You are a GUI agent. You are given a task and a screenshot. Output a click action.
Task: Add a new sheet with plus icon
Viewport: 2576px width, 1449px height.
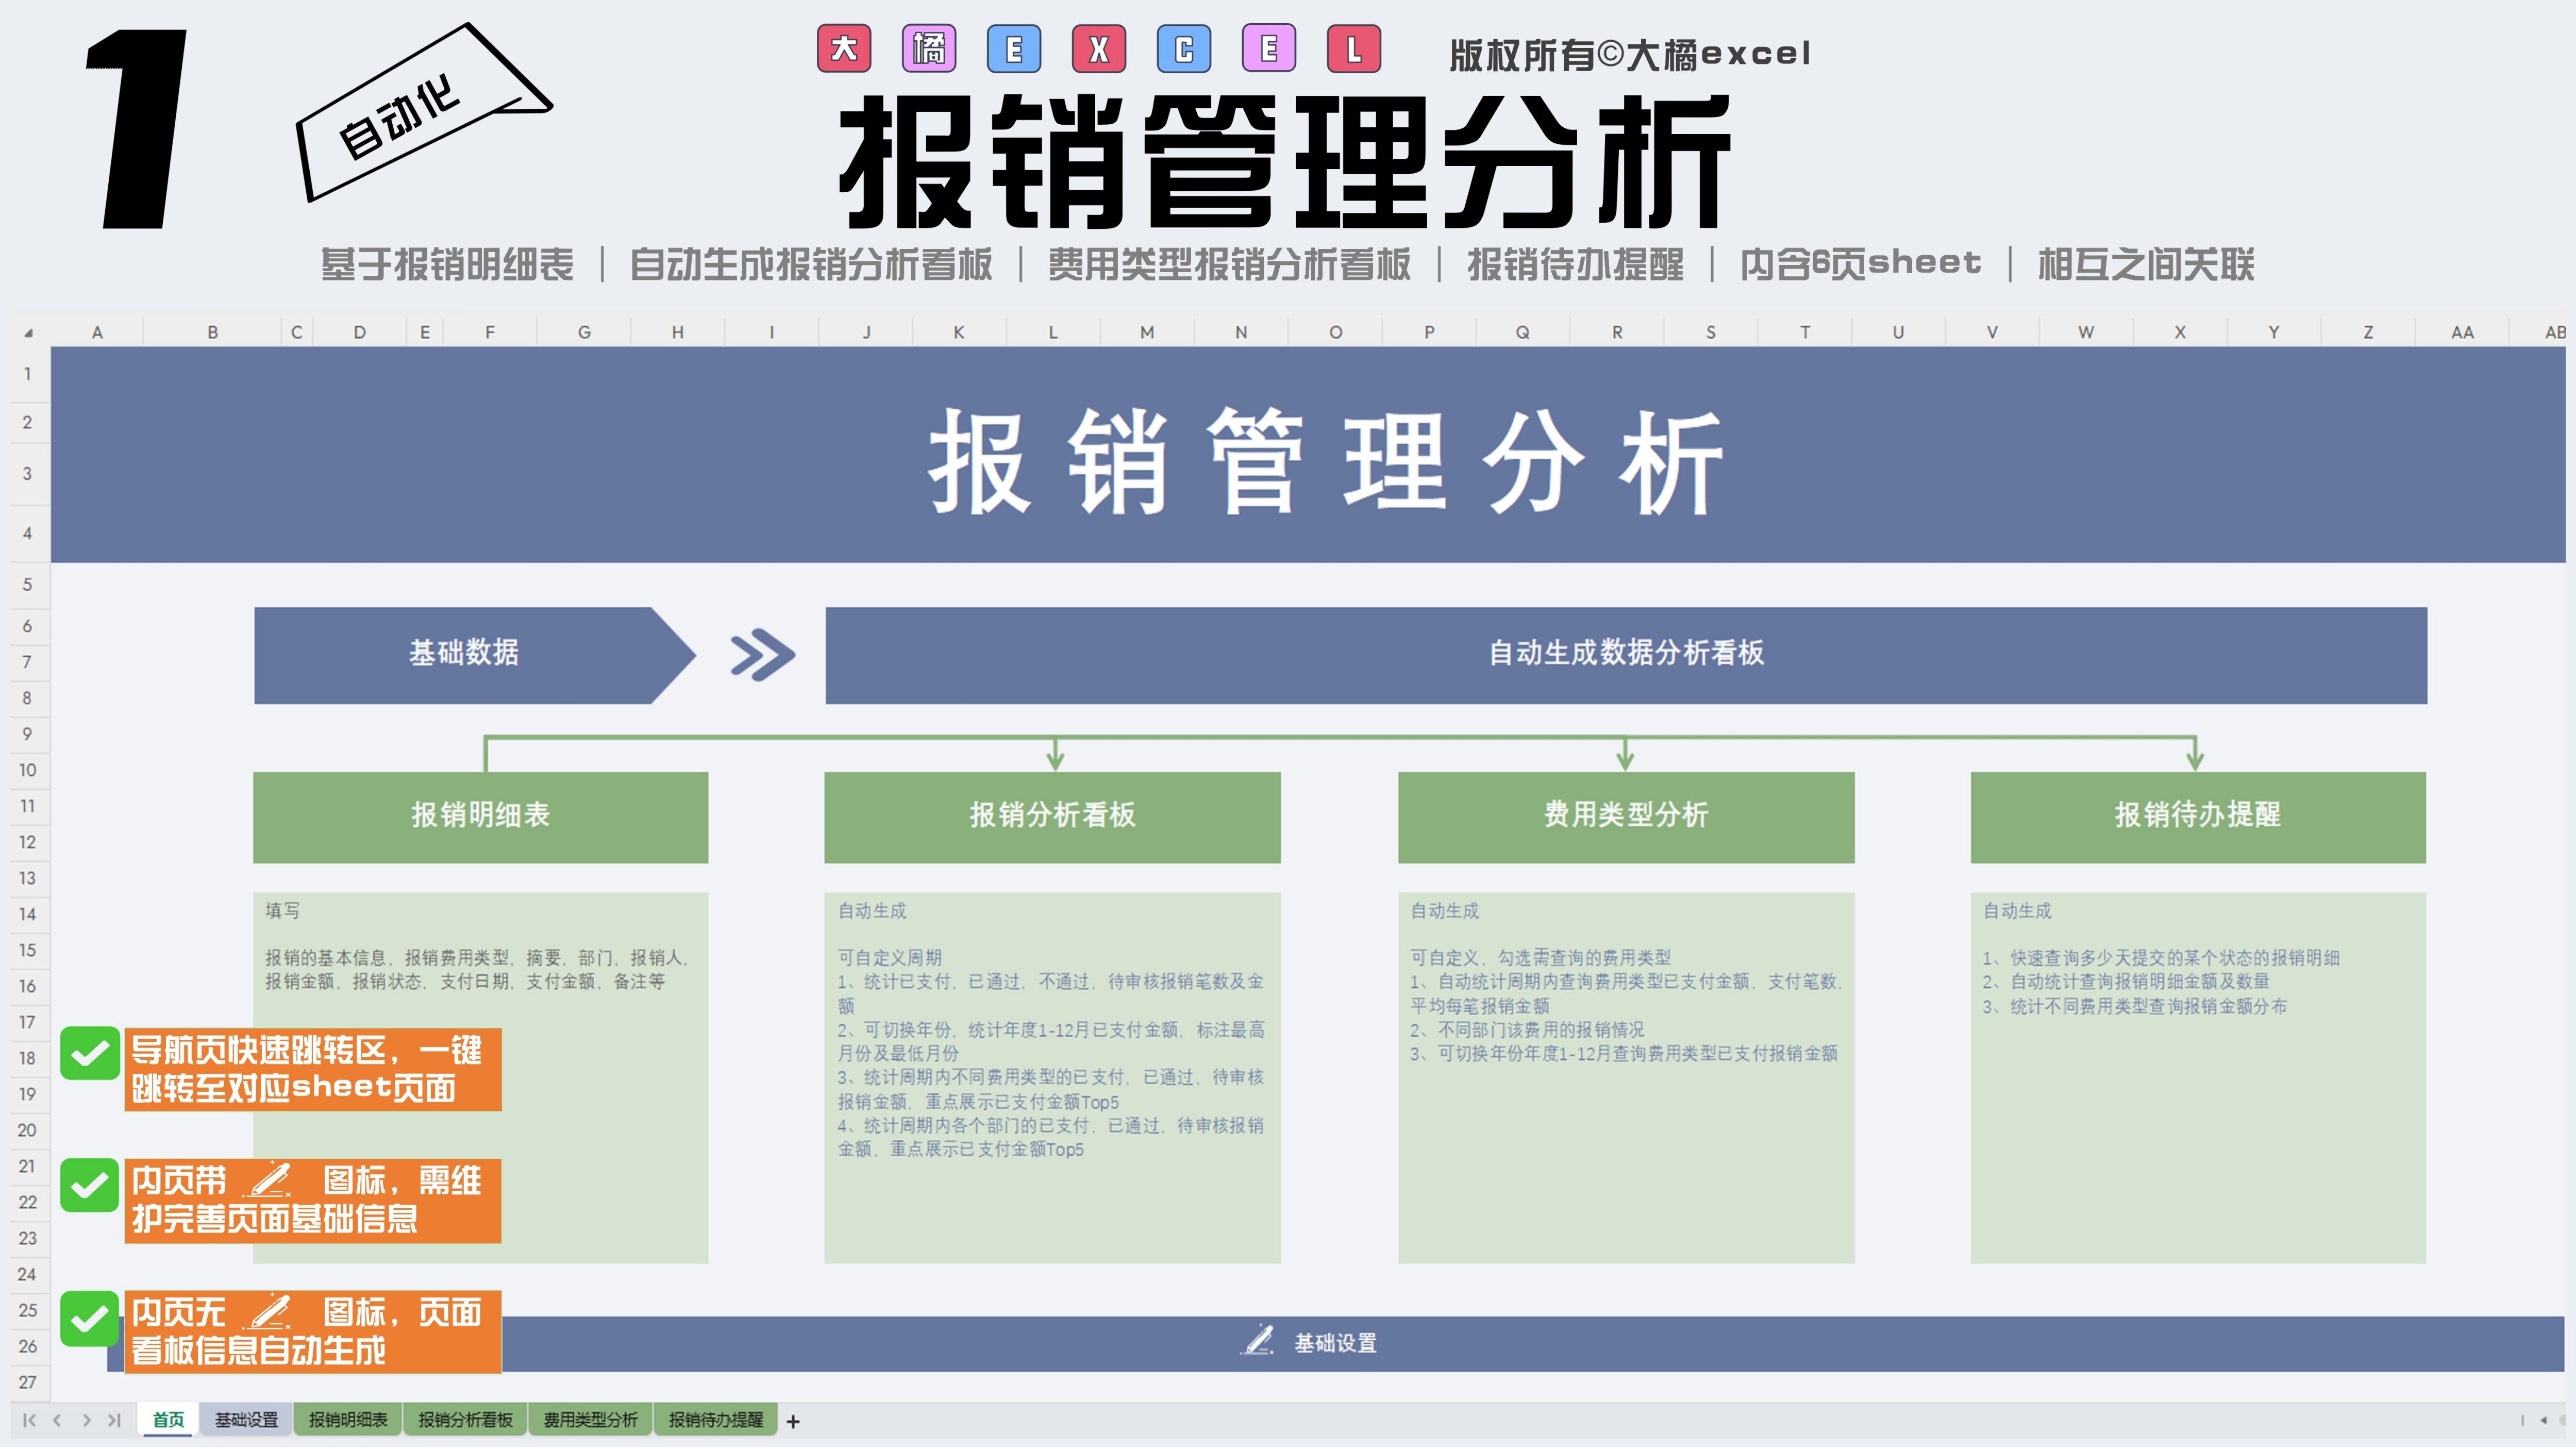793,1421
